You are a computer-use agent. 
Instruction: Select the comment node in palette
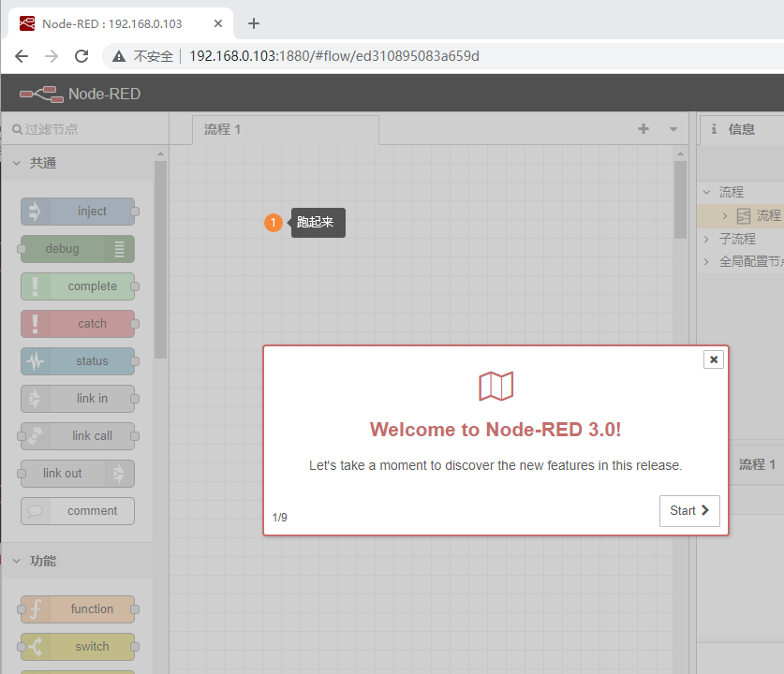pyautogui.click(x=78, y=511)
